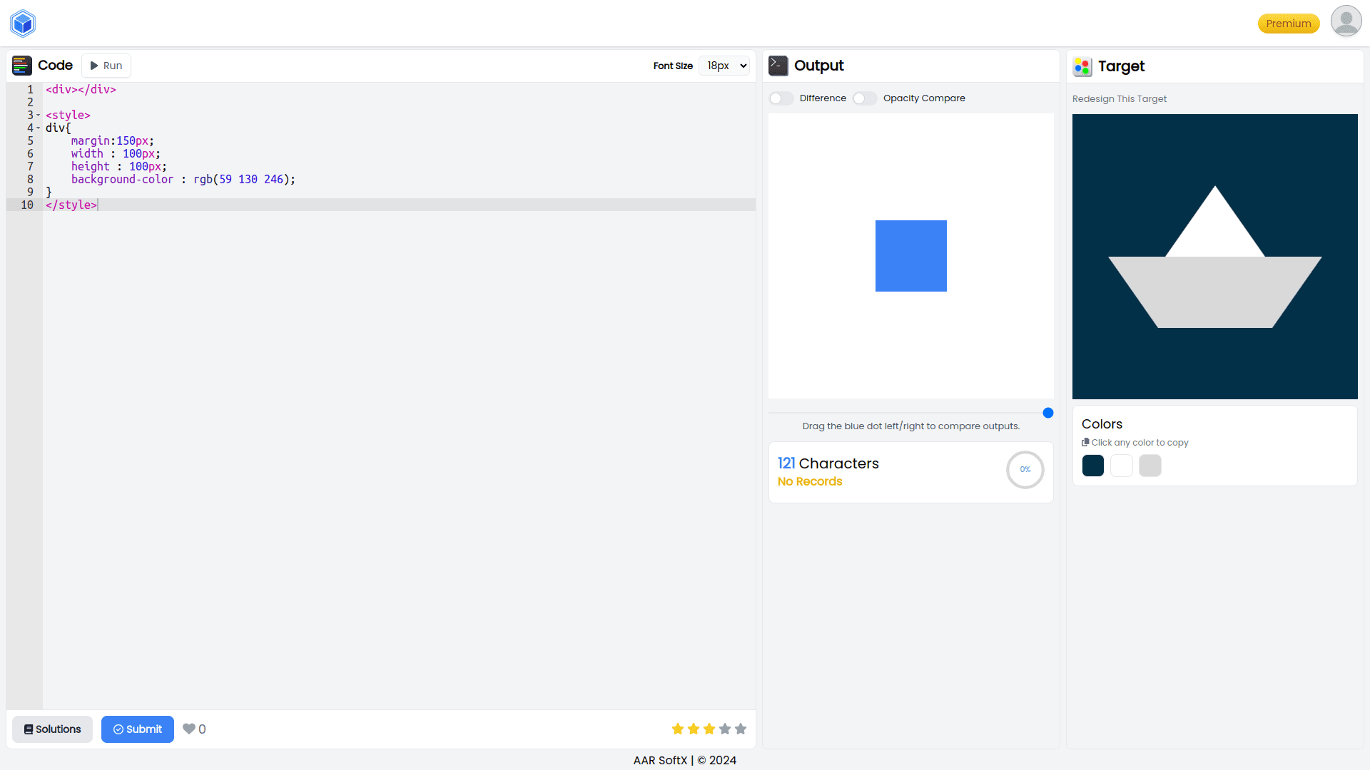Viewport: 1370px width, 770px height.
Task: Click the AAR SoftX app icon
Action: tap(23, 24)
